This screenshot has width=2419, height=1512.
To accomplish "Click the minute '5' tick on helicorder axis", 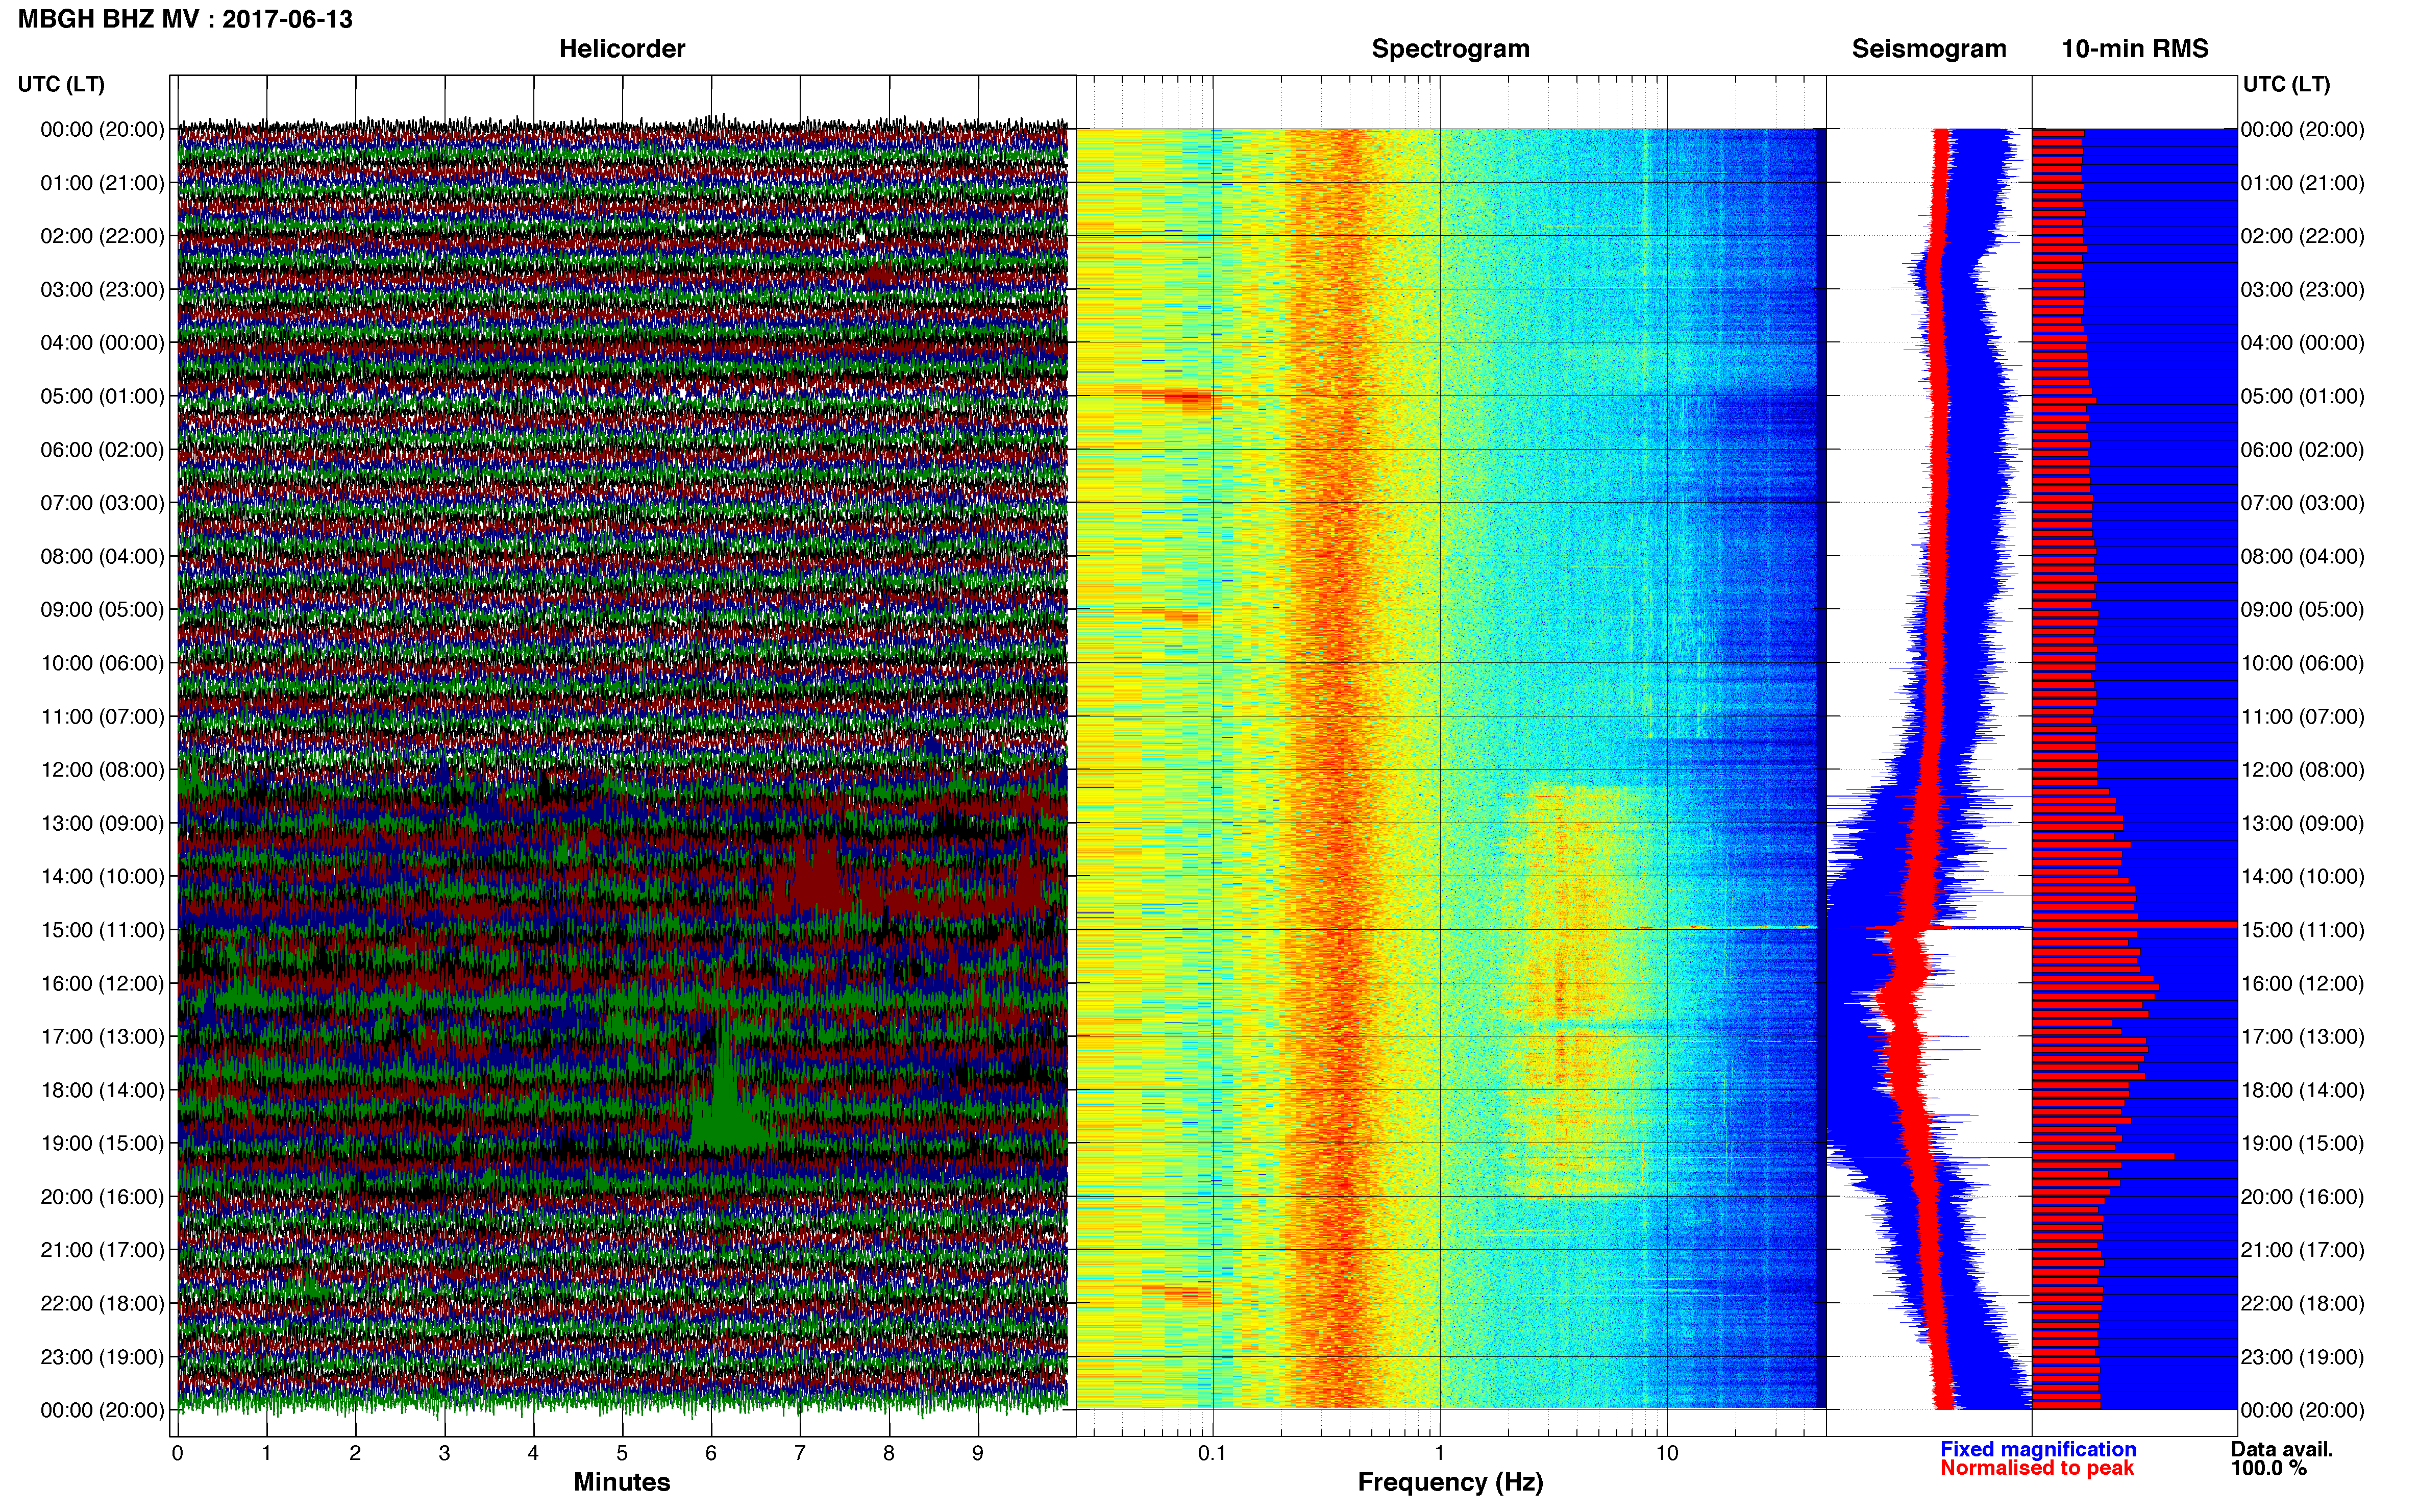I will coord(622,1453).
